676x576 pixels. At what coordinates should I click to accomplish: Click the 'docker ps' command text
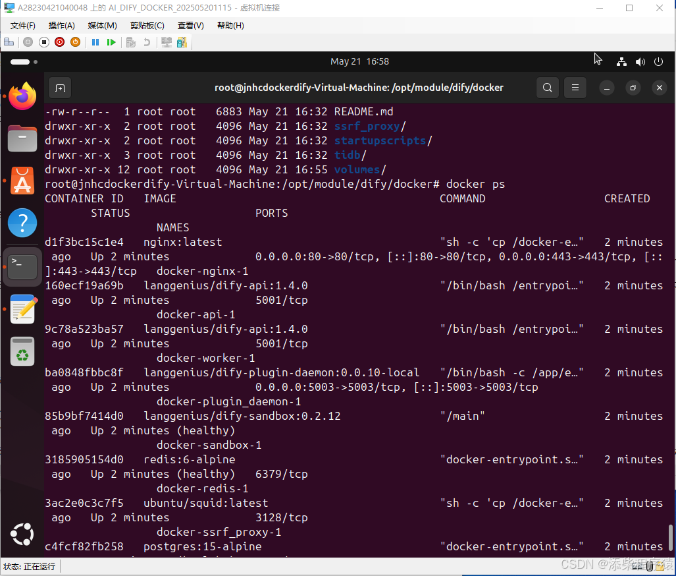click(475, 184)
